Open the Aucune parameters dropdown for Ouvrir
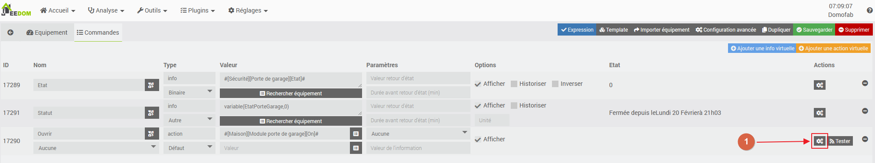The height and width of the screenshot is (163, 875). click(x=418, y=134)
